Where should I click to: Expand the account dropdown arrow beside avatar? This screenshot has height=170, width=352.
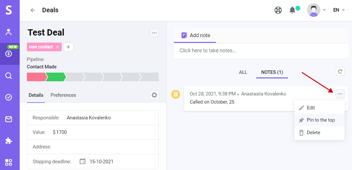point(324,10)
